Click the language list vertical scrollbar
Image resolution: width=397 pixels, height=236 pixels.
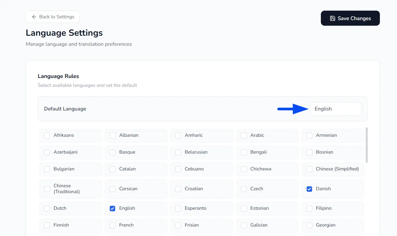367,145
